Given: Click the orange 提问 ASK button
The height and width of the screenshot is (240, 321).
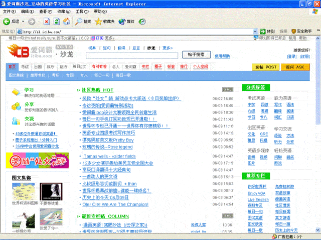Looking at the screenshot, I should 295,67.
